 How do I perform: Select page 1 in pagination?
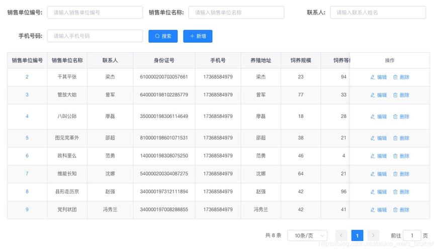[x=357, y=235]
